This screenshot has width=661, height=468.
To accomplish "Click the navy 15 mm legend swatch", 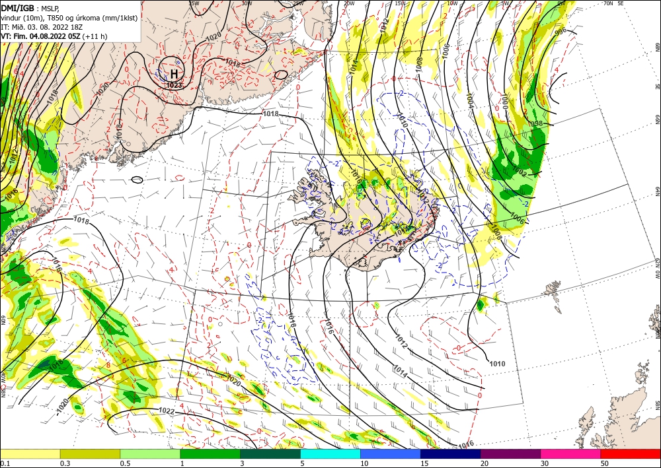I will click(451, 453).
